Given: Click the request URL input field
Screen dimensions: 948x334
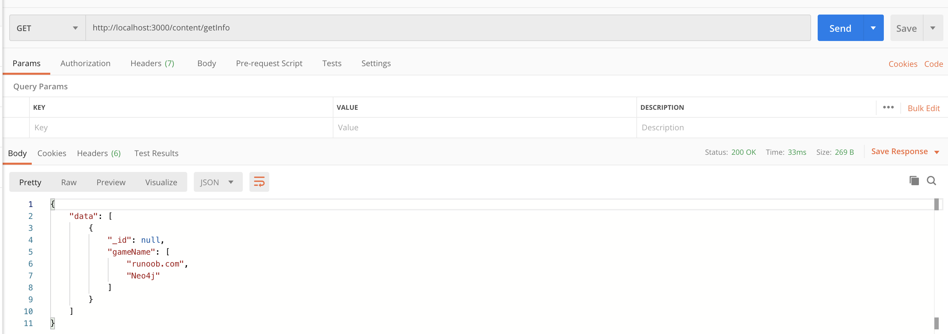Looking at the screenshot, I should coord(294,27).
